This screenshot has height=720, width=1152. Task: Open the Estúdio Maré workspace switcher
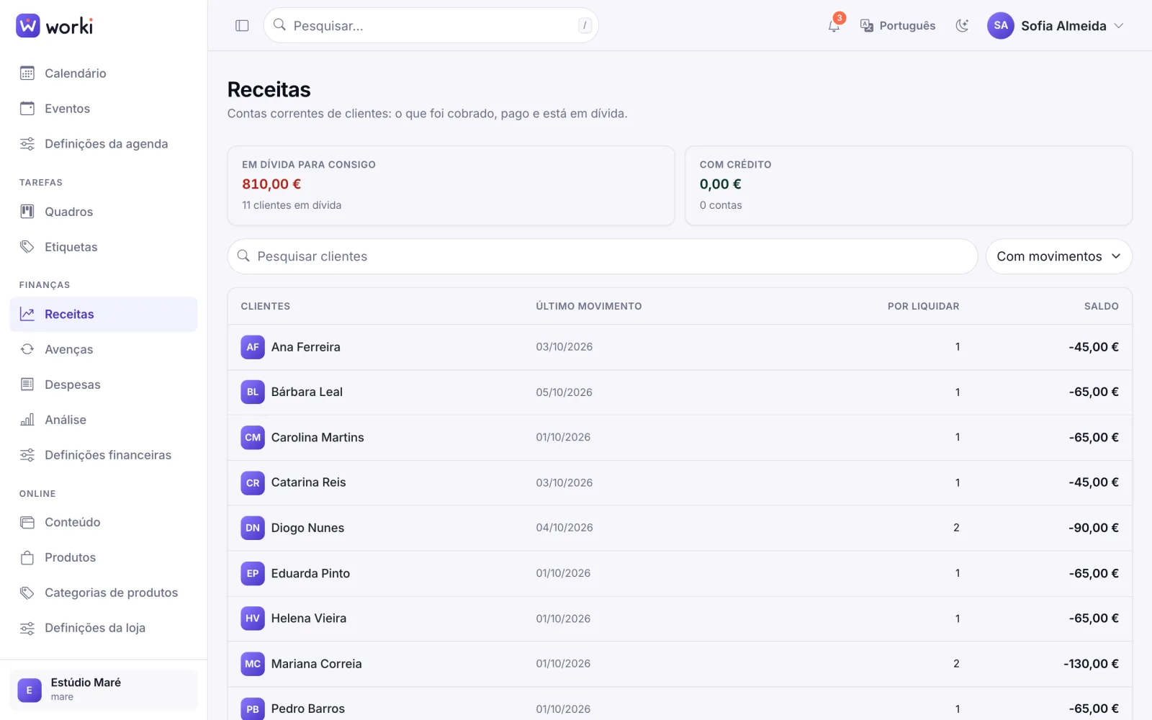[104, 690]
